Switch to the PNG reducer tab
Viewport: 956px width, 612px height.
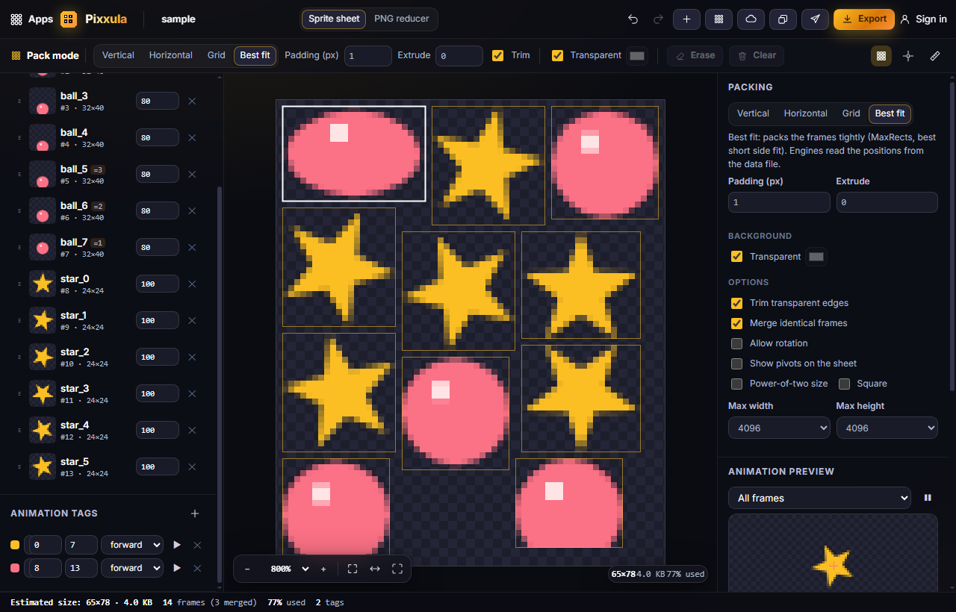click(x=403, y=19)
